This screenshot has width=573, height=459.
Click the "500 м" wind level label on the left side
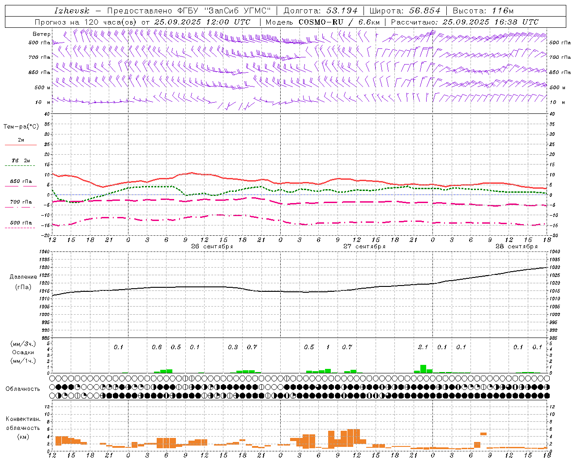pos(43,88)
